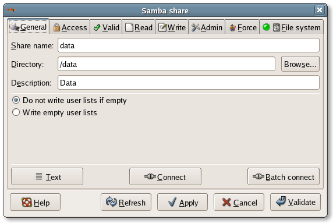Open the Read tab

click(x=139, y=27)
